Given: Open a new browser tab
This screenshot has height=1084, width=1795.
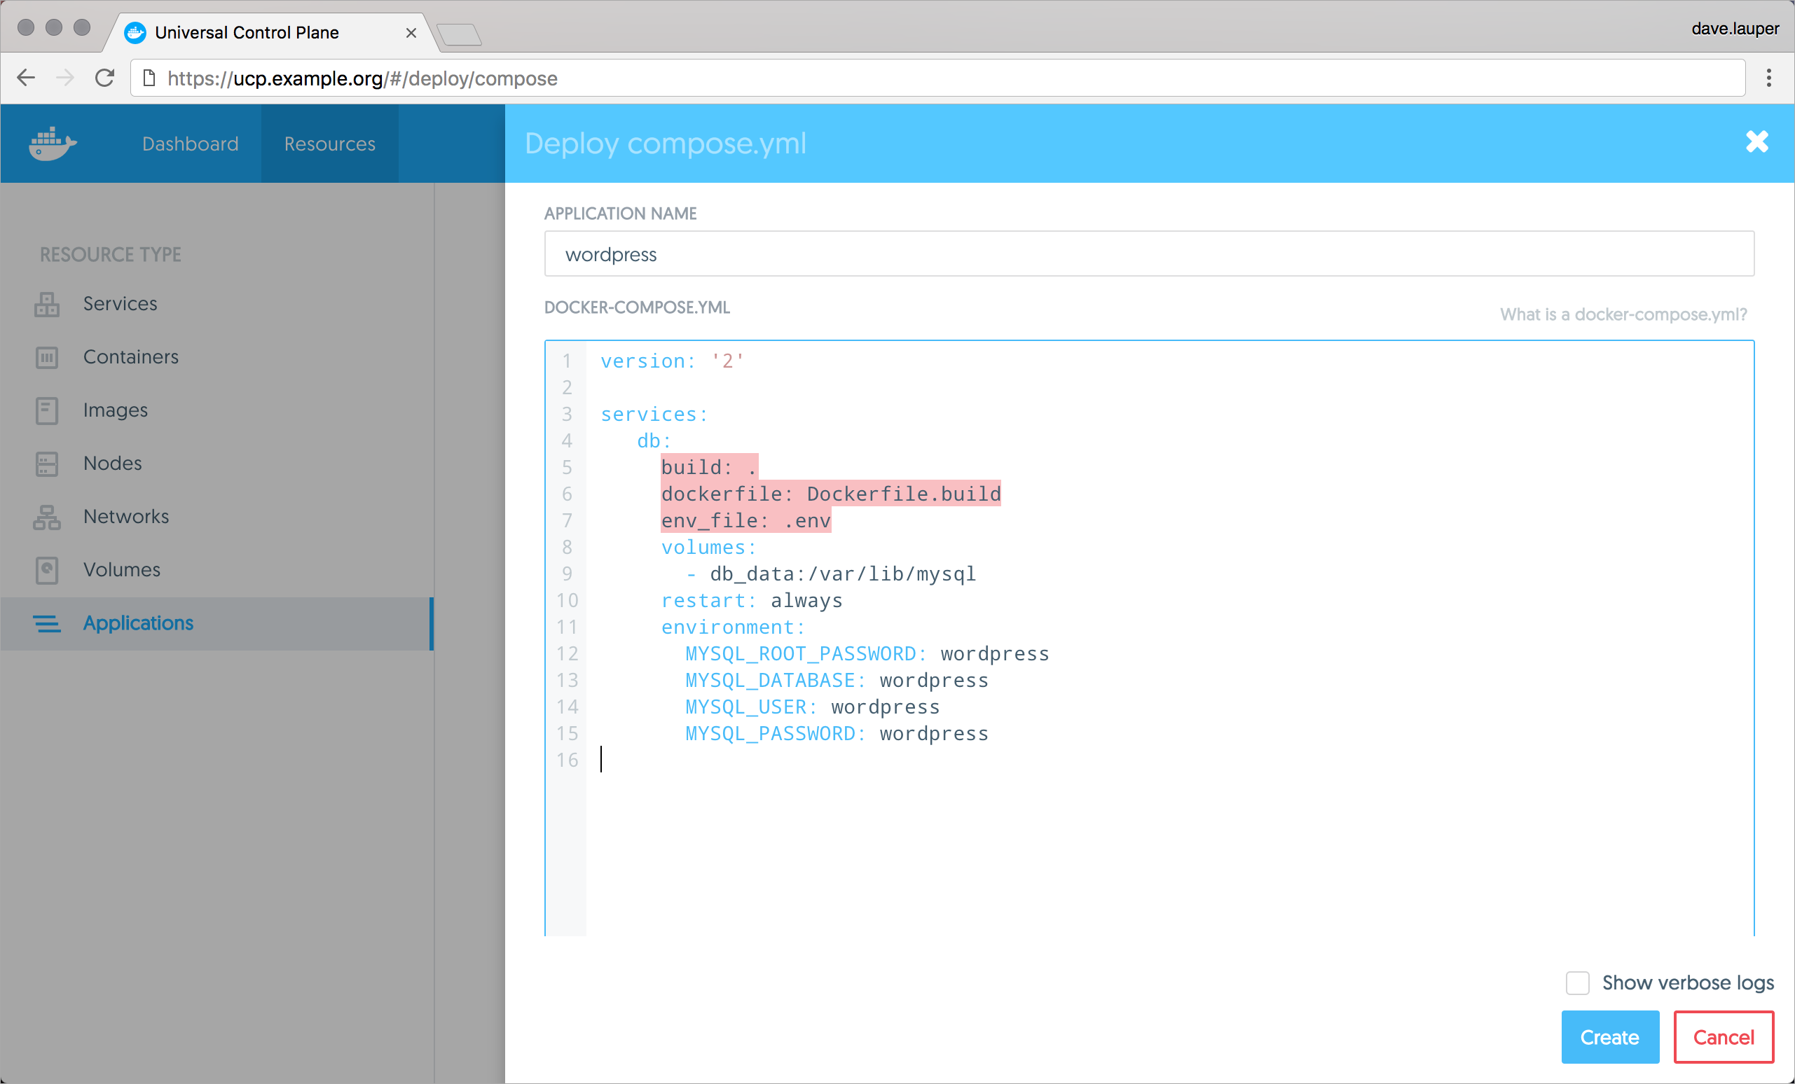Looking at the screenshot, I should pos(459,34).
